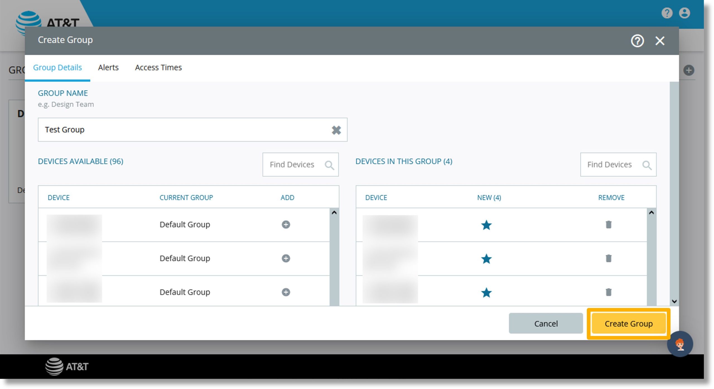Click the Add device icon for first row
Image resolution: width=714 pixels, height=389 pixels.
click(x=286, y=224)
